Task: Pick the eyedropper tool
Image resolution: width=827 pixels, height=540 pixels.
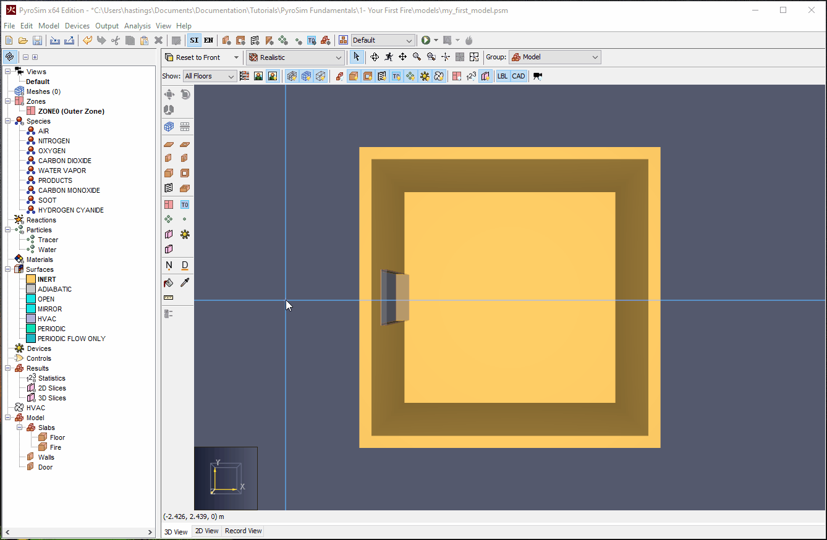Action: click(185, 282)
